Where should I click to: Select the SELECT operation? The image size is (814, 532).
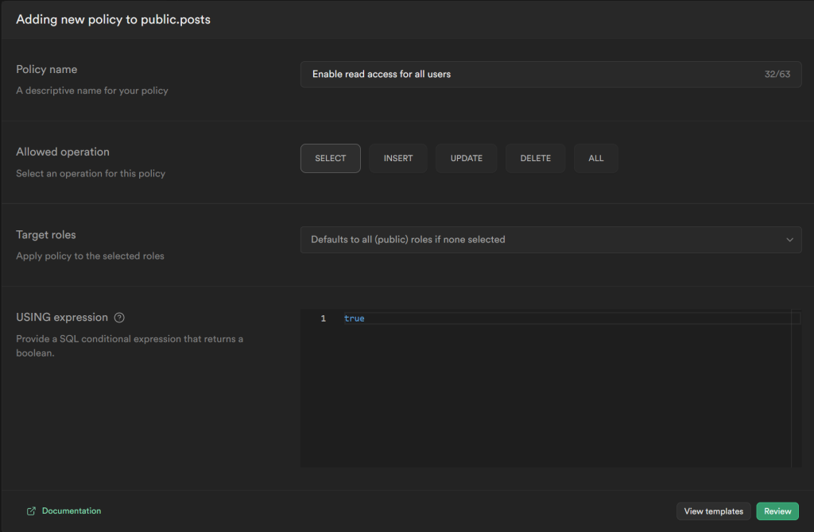pos(330,158)
